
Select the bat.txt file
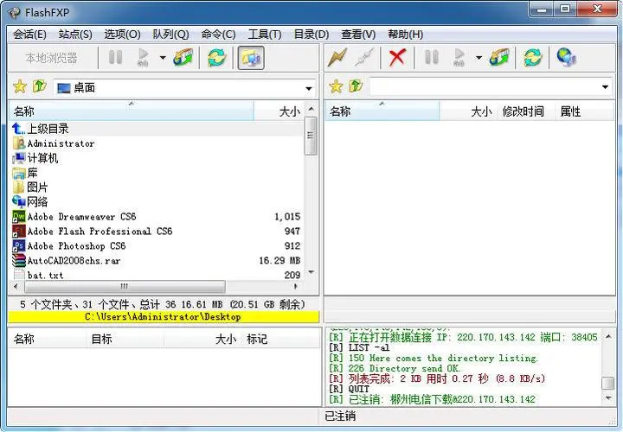click(x=157, y=275)
